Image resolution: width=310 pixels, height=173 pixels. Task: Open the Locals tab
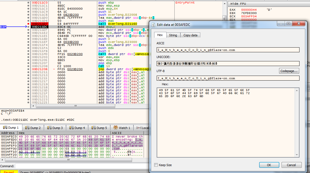pos(142,128)
